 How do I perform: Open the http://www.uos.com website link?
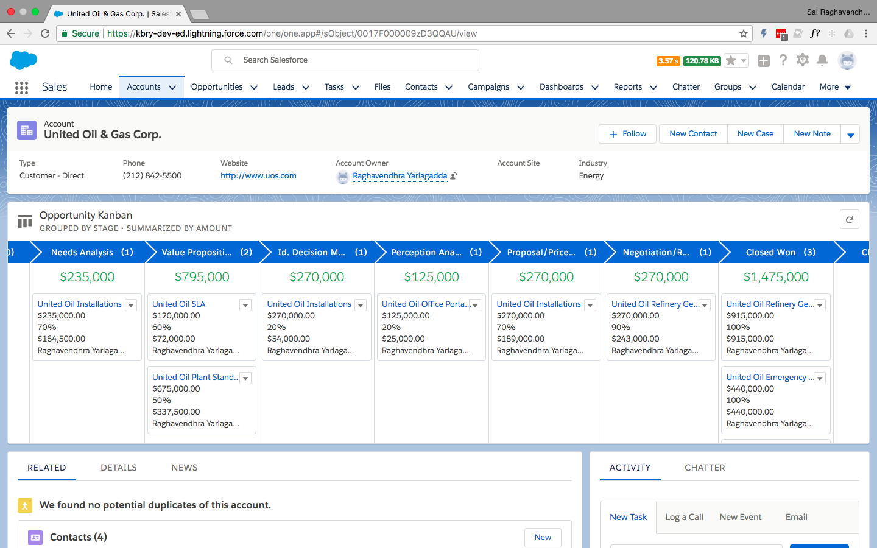[x=258, y=176]
